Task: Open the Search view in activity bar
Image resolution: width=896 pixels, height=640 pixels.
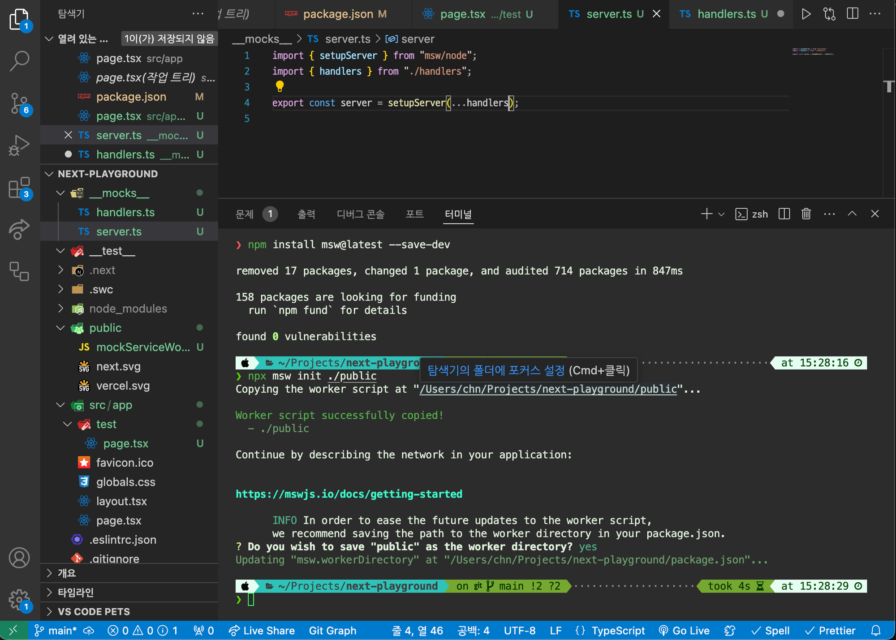Action: (19, 61)
